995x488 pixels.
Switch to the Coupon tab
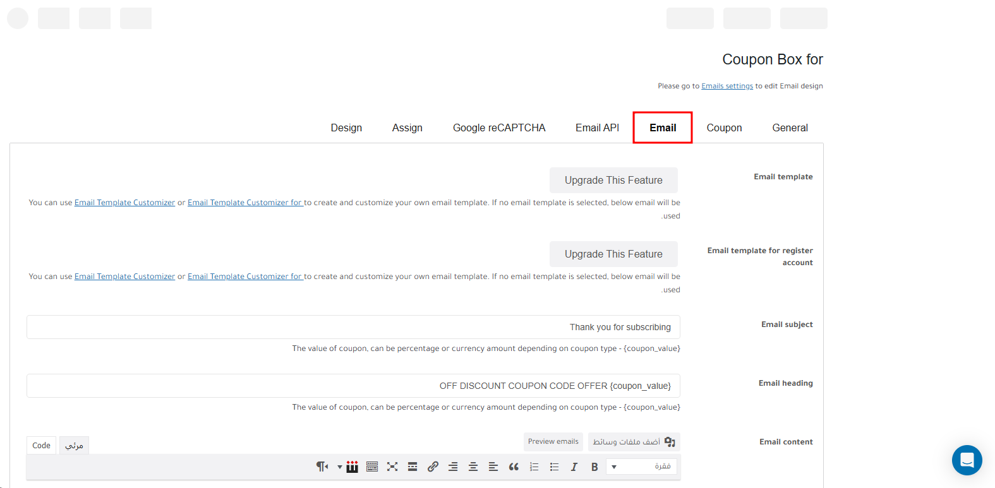(x=724, y=128)
